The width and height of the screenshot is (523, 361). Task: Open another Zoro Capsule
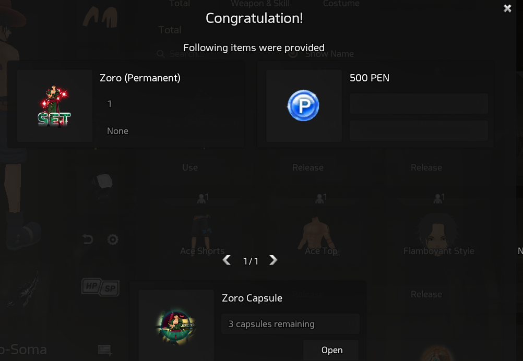click(331, 350)
